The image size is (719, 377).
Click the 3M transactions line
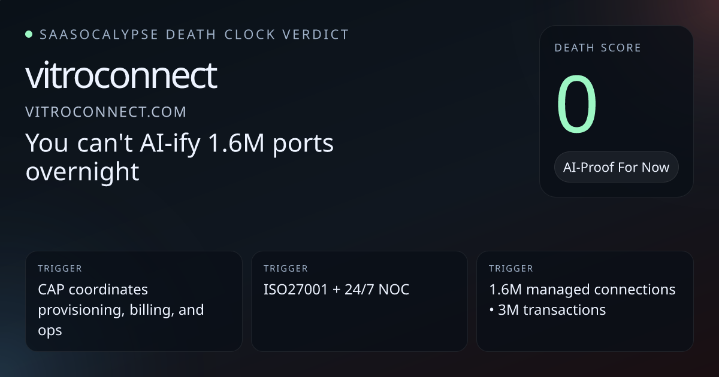(x=551, y=309)
